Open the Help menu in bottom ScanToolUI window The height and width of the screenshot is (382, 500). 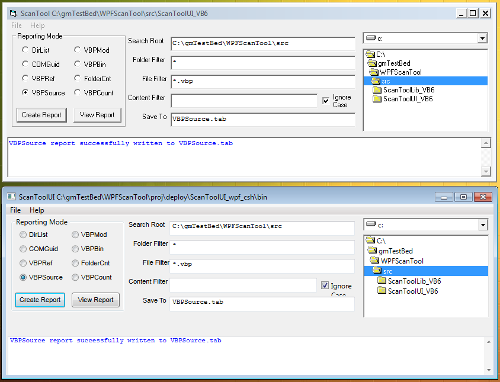click(37, 210)
